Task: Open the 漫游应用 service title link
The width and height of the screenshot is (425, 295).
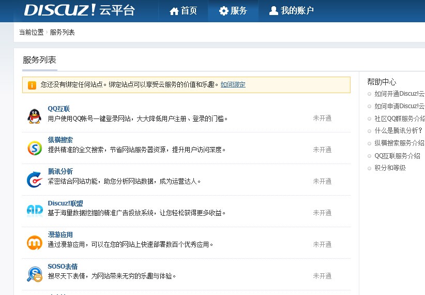Action: point(60,234)
